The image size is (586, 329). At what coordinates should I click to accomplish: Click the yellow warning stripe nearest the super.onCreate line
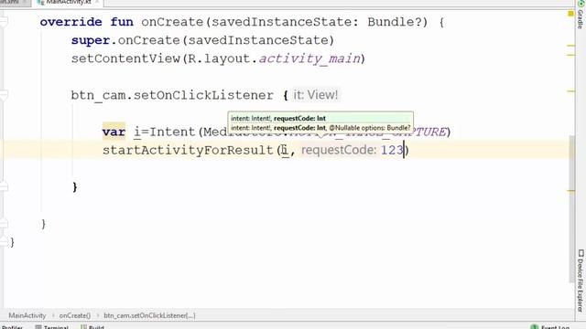[x=570, y=46]
